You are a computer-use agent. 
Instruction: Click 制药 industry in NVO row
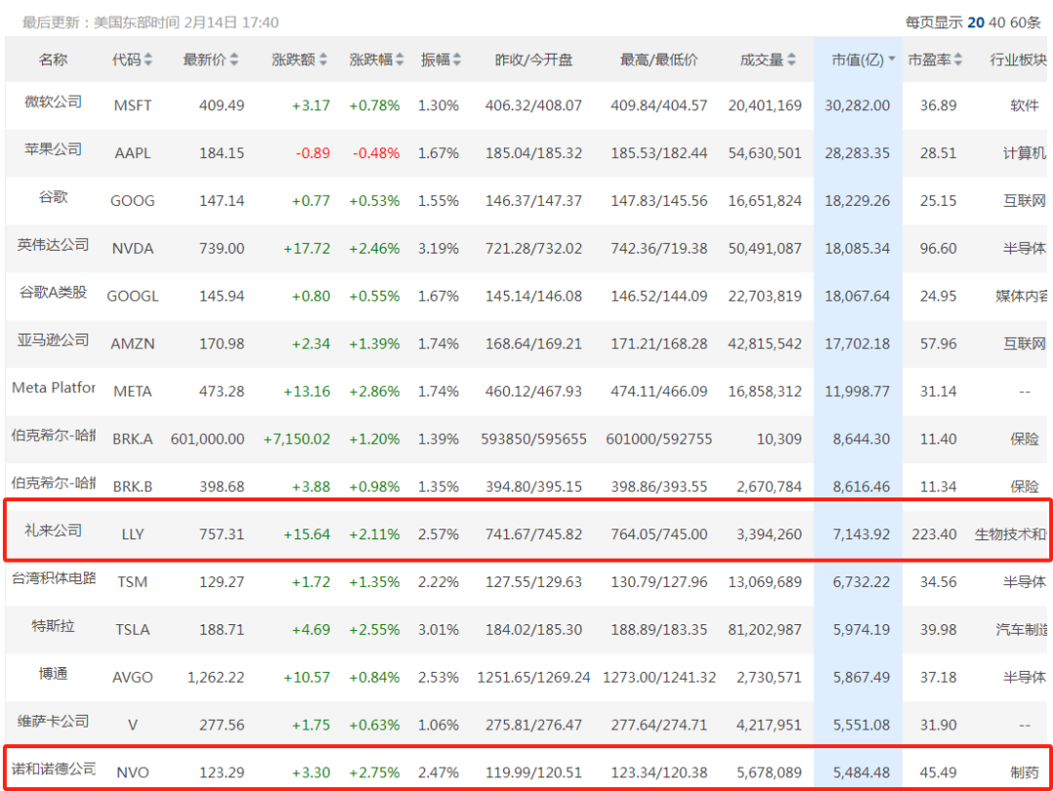[1024, 772]
